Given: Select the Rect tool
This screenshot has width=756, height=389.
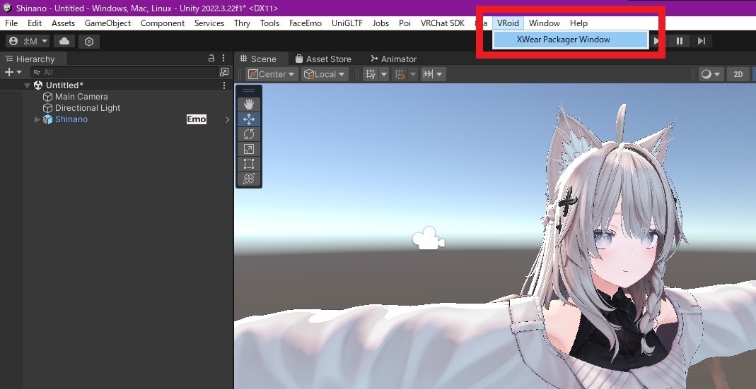Looking at the screenshot, I should coord(249,164).
